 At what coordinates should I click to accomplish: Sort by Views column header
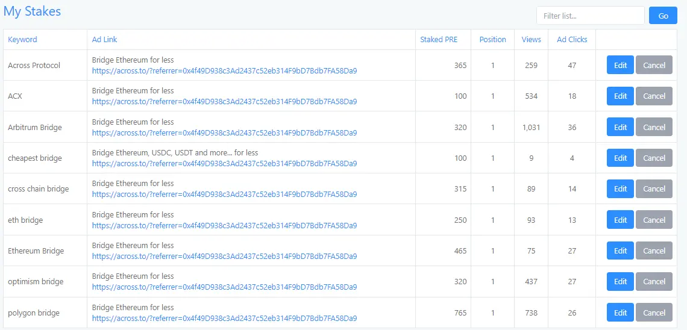[531, 39]
